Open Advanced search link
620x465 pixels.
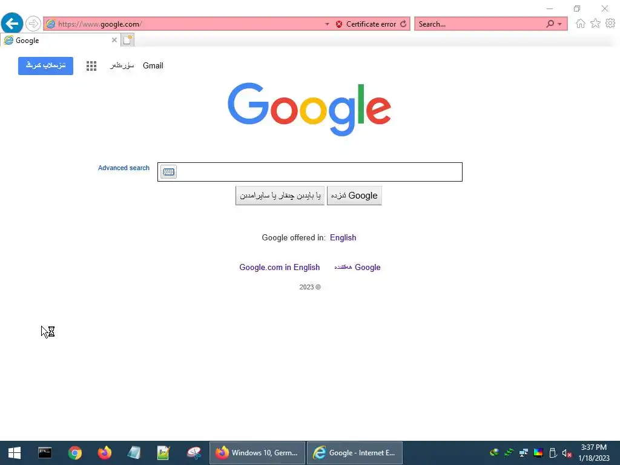tap(124, 168)
